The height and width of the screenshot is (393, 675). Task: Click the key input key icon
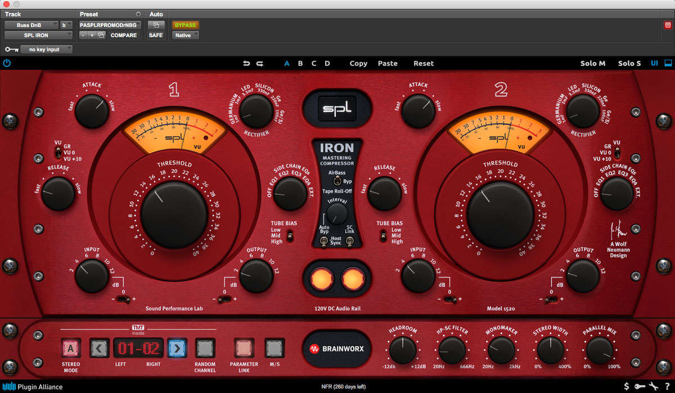click(x=12, y=50)
